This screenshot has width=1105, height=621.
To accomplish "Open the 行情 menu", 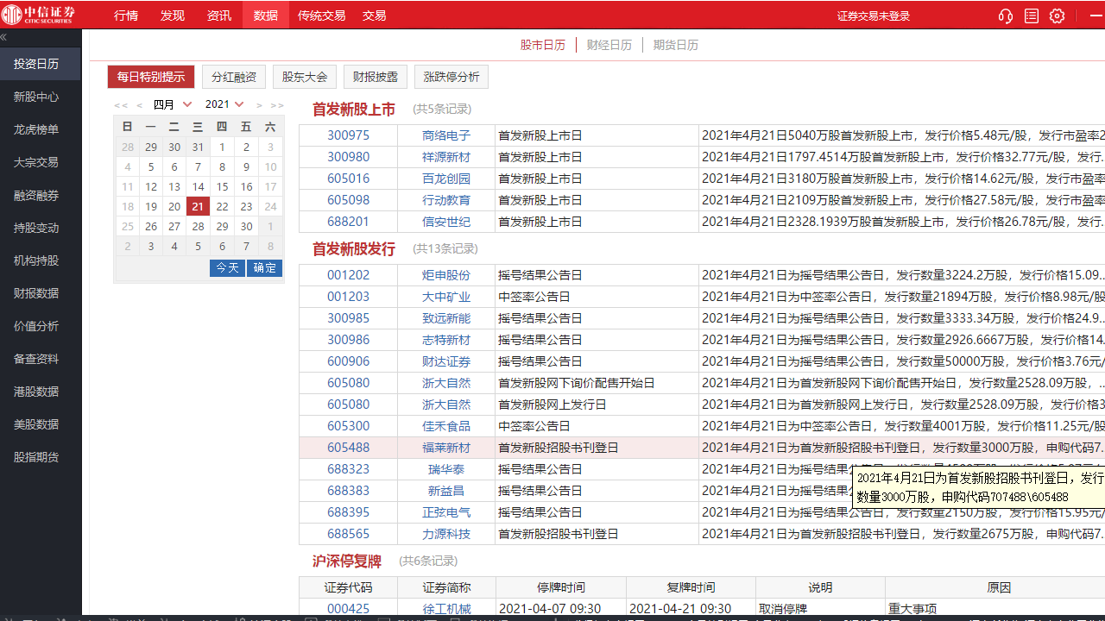I will pos(126,15).
